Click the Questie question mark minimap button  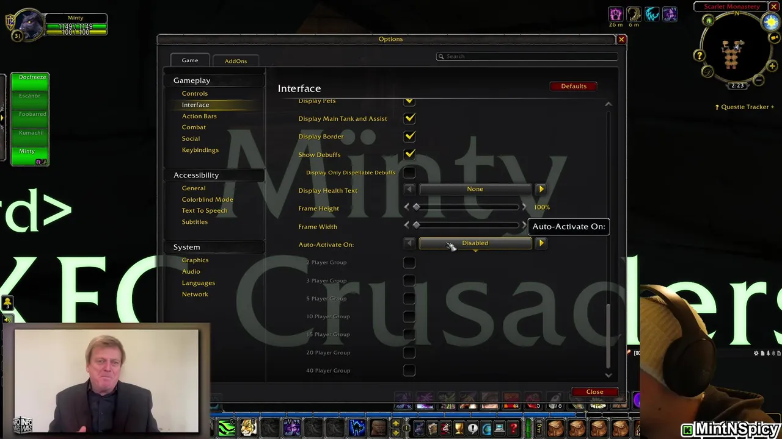699,55
